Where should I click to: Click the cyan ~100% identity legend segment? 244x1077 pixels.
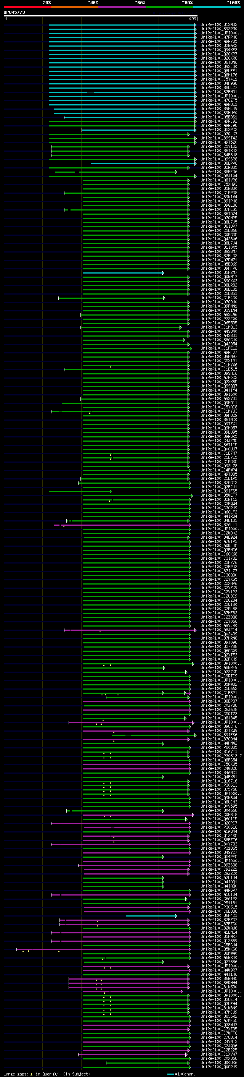tap(217, 7)
